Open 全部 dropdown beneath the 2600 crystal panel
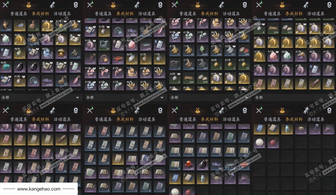This screenshot has width=336, height=195. pos(210,97)
